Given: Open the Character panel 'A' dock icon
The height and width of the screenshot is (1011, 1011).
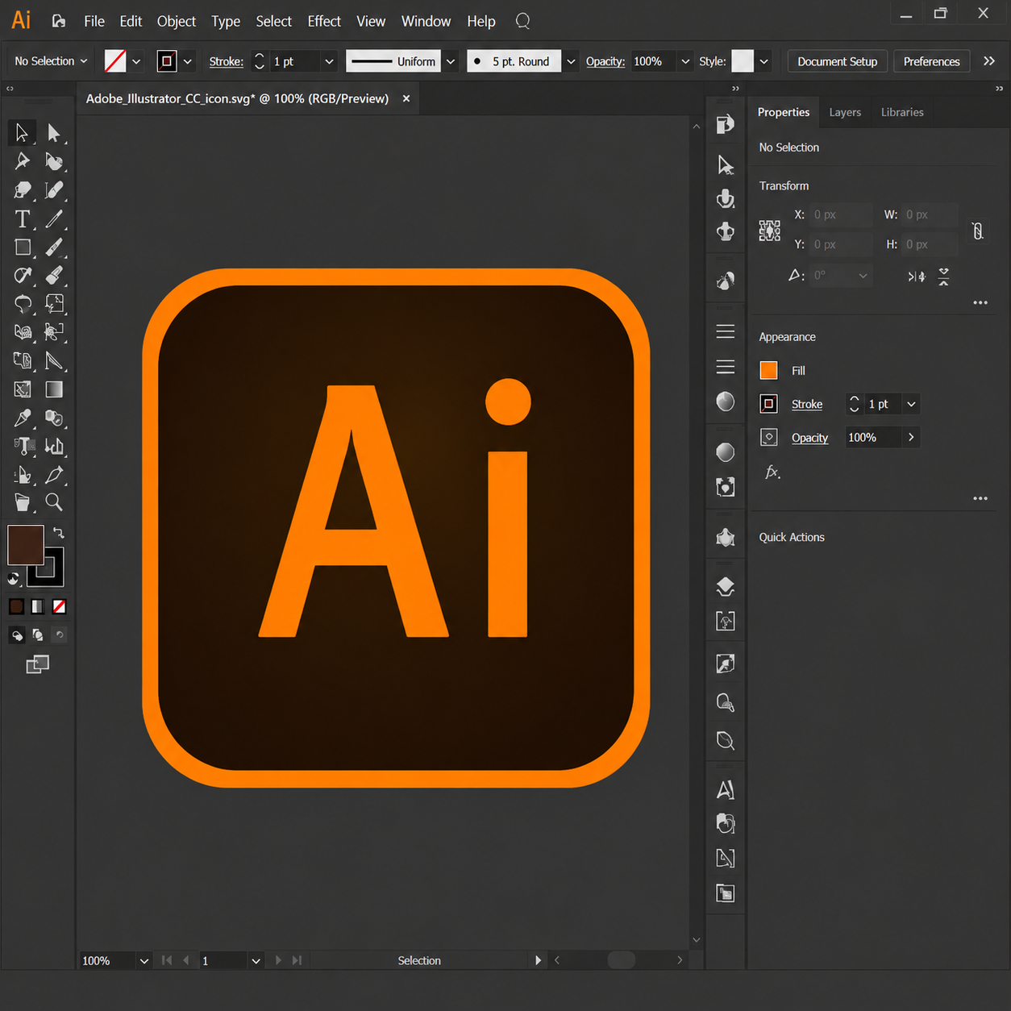Looking at the screenshot, I should 725,789.
